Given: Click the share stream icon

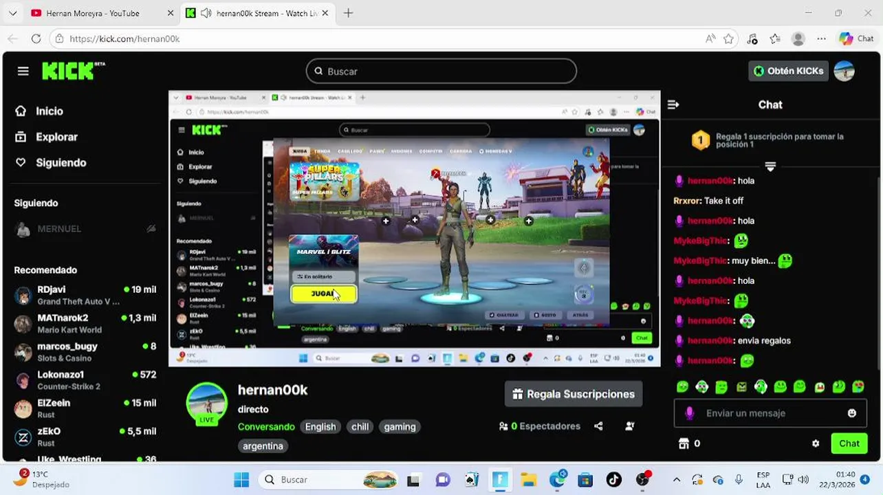Looking at the screenshot, I should (598, 426).
